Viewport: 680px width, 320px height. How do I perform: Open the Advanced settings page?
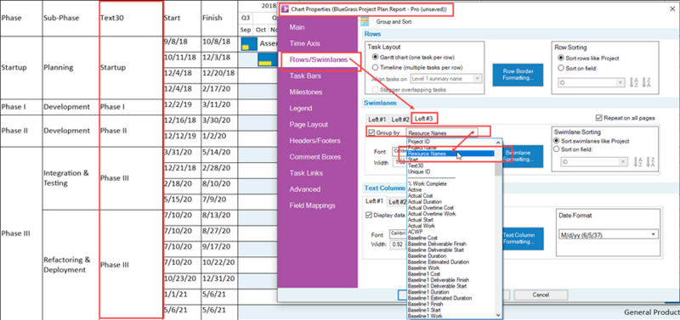pos(305,189)
